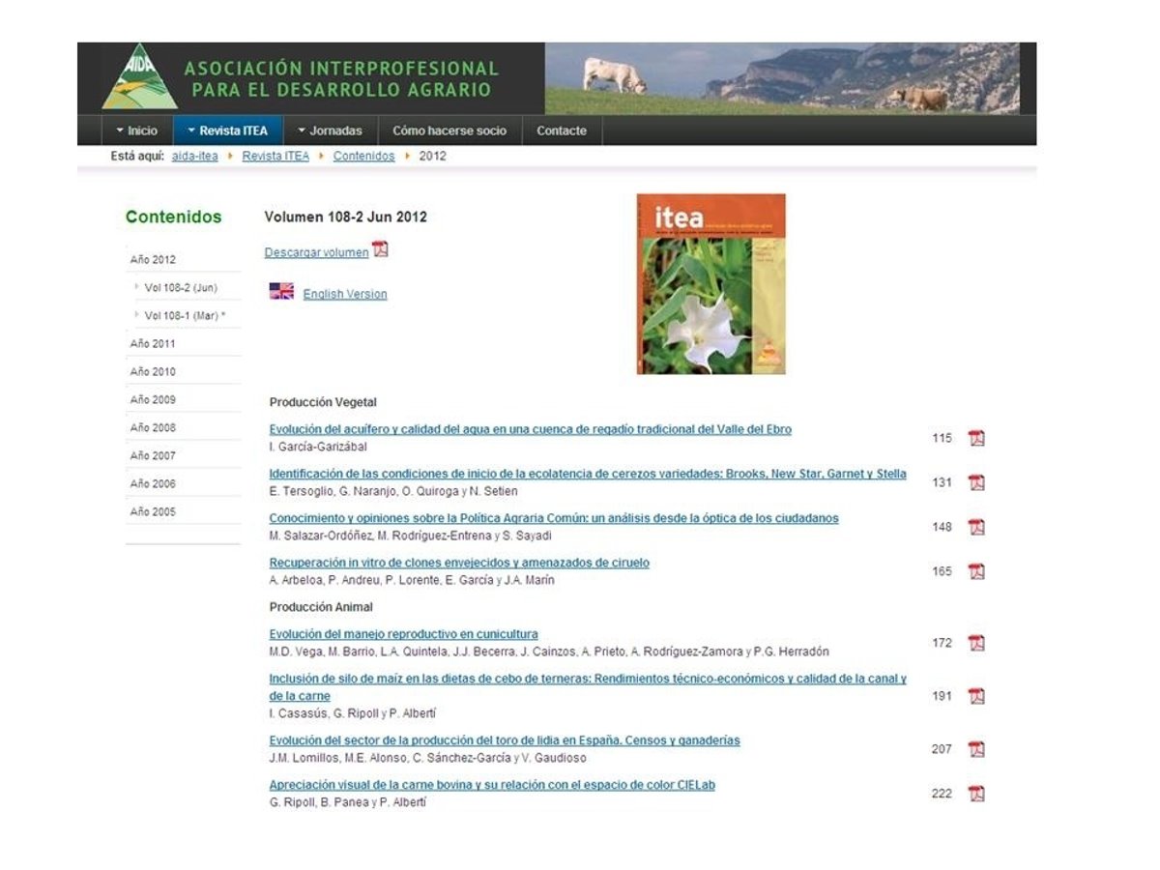Viewport: 1160px width, 870px height.
Task: Open the PDF icon for page 115
Action: point(976,438)
